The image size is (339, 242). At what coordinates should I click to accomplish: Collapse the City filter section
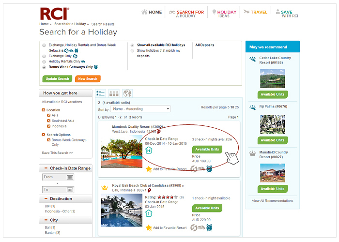pyautogui.click(x=46, y=220)
